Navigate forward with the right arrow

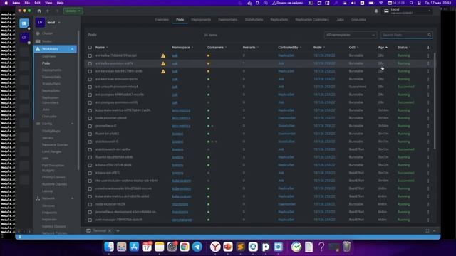pyautogui.click(x=57, y=11)
